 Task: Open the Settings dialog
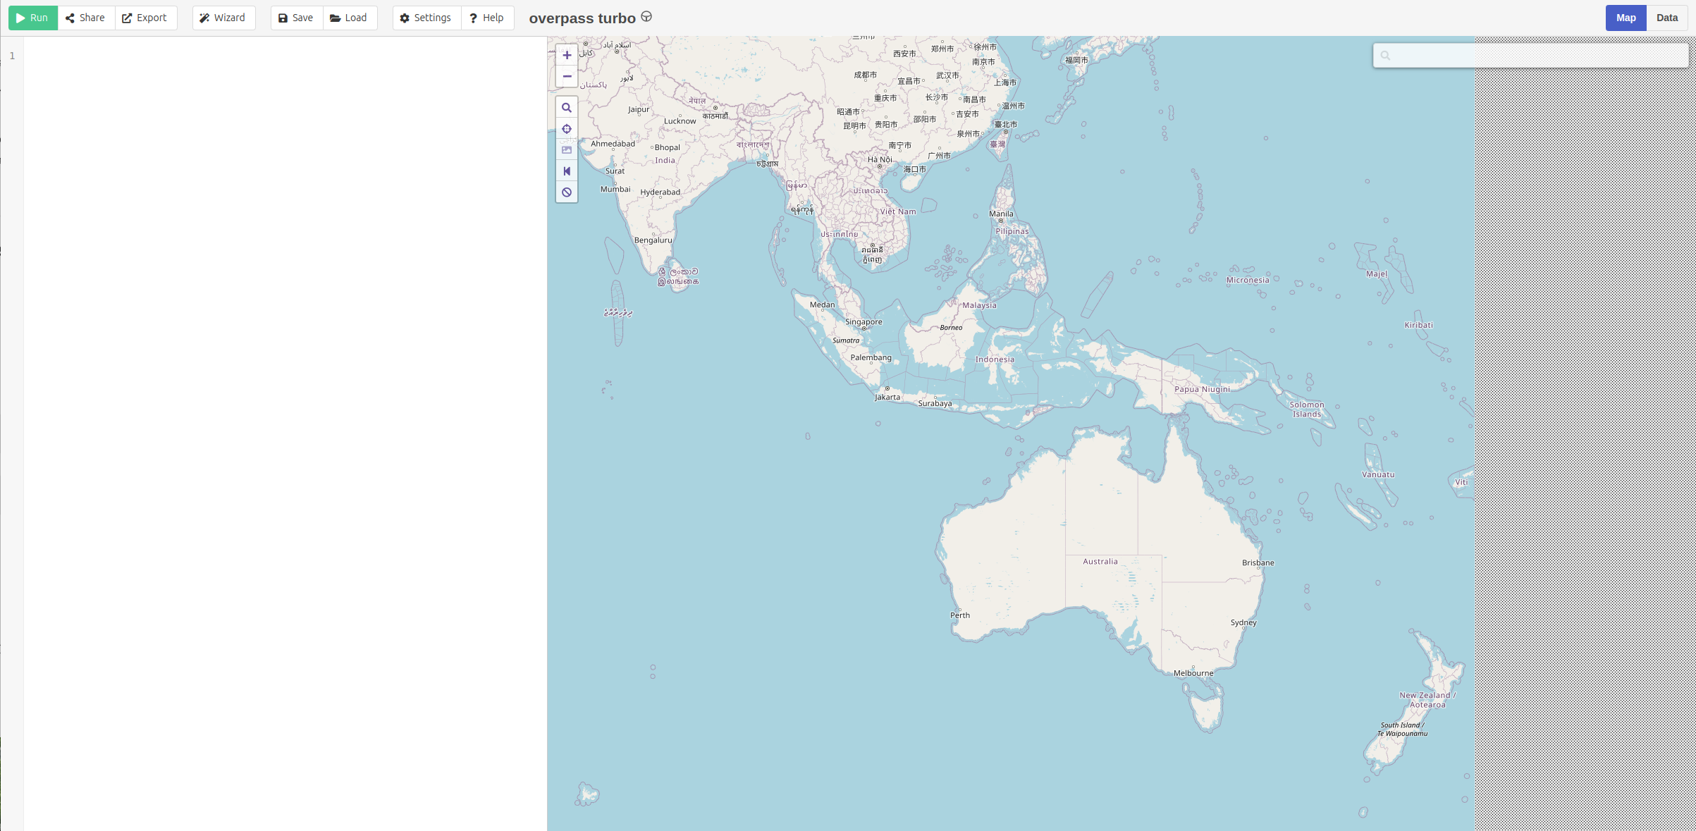426,18
